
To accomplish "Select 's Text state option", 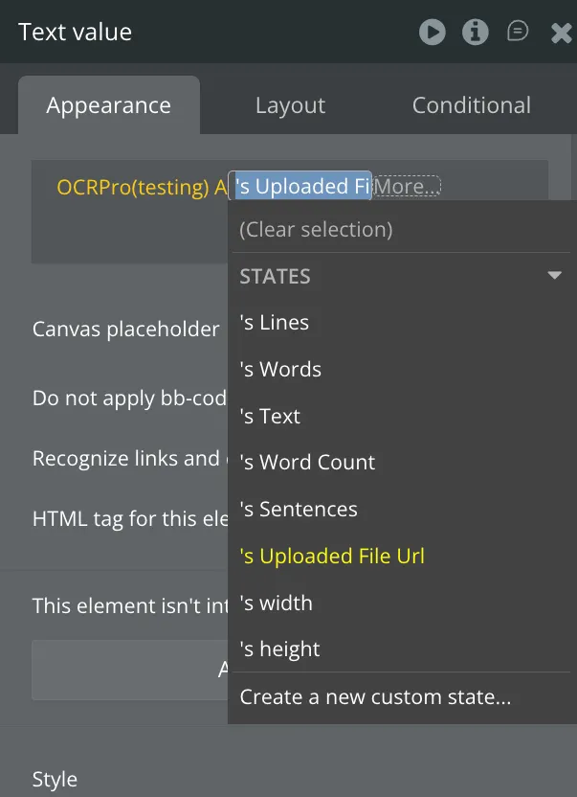I will click(x=270, y=417).
